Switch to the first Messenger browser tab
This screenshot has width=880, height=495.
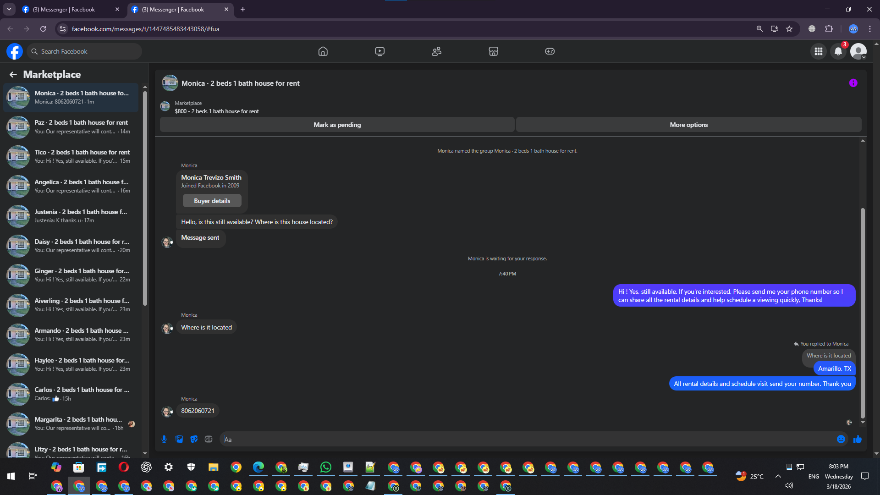[x=69, y=9]
